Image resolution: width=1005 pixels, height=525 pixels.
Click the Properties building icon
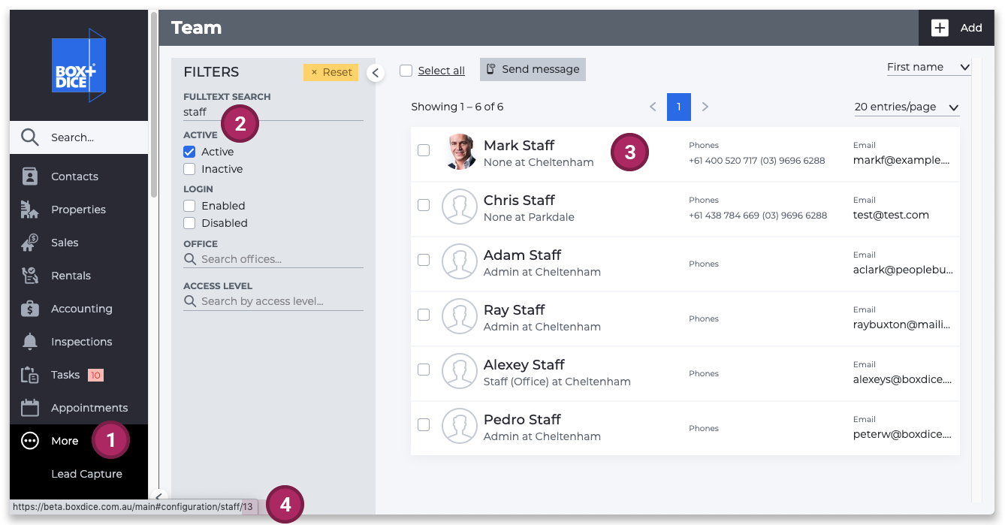click(x=30, y=210)
